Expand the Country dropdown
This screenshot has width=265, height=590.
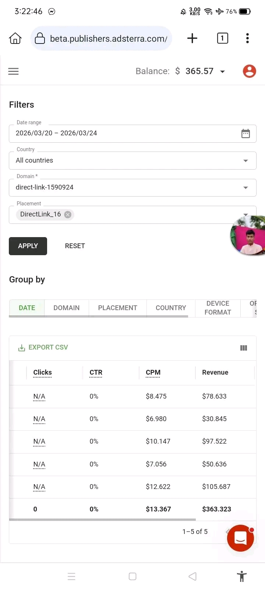click(245, 161)
